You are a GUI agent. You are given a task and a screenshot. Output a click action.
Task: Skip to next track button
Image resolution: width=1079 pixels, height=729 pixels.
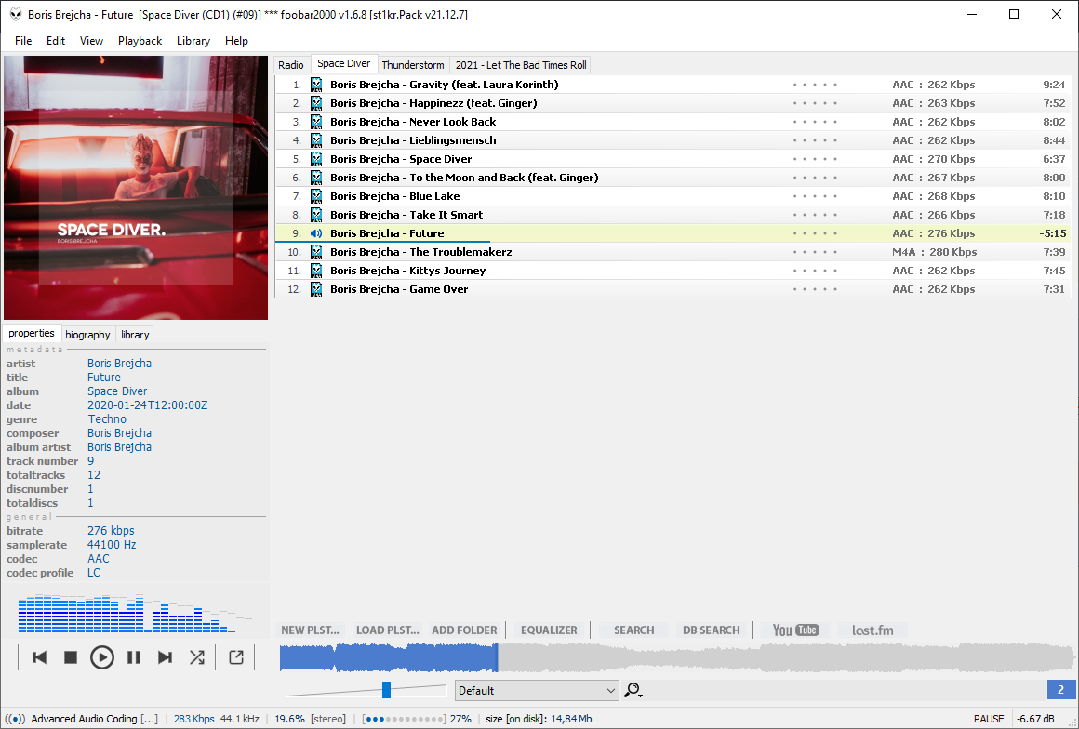click(x=165, y=657)
